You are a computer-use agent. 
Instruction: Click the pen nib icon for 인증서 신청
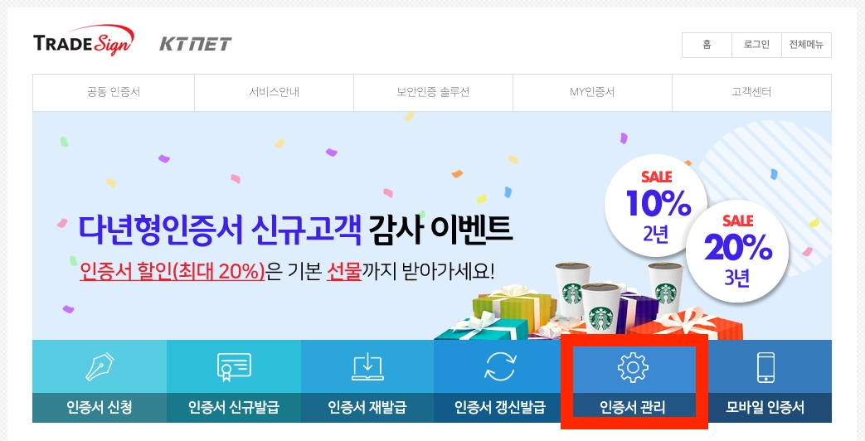[100, 366]
